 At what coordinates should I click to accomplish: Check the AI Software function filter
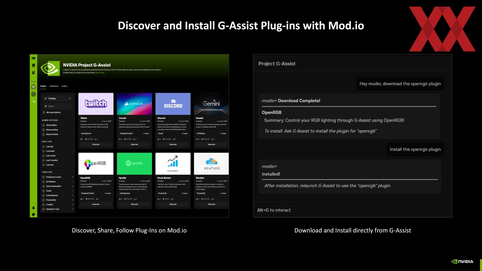[43, 182]
